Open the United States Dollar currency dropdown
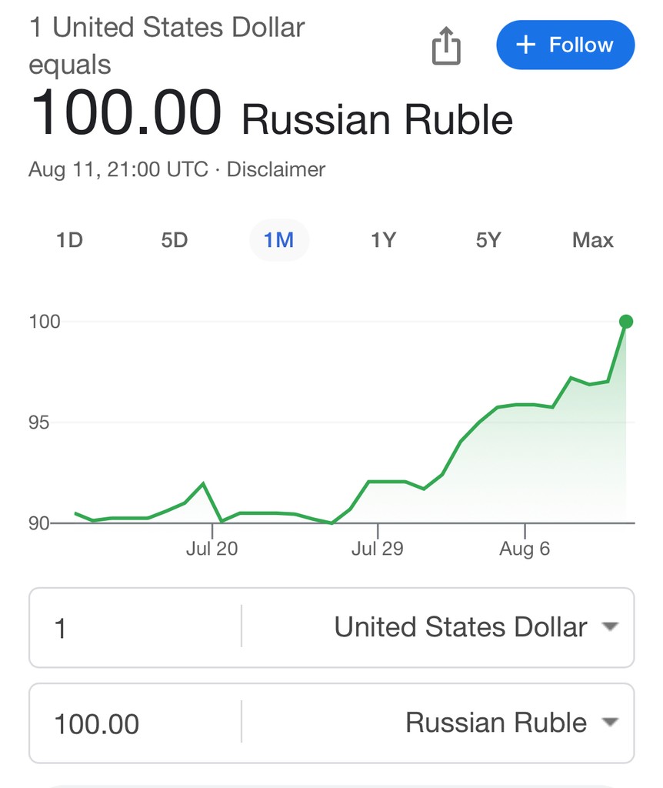 click(x=460, y=627)
